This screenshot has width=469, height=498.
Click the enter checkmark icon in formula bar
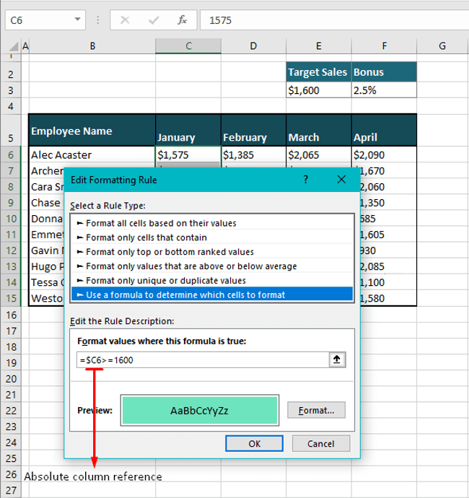[x=154, y=20]
